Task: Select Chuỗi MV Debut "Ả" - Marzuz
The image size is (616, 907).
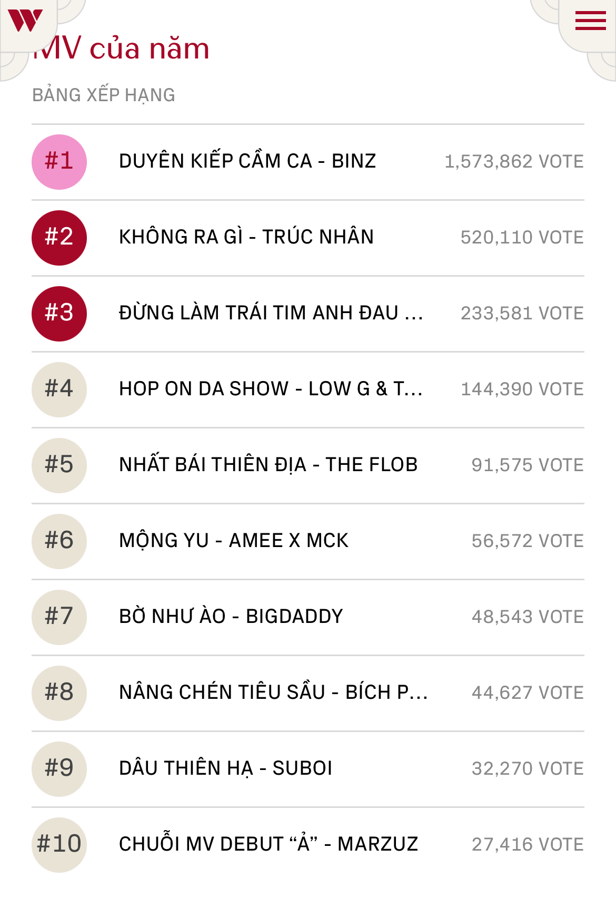Action: 269,844
